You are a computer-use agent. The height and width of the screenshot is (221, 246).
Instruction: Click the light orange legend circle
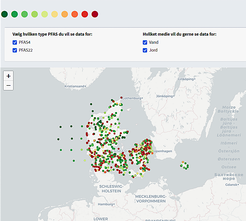click(65, 14)
